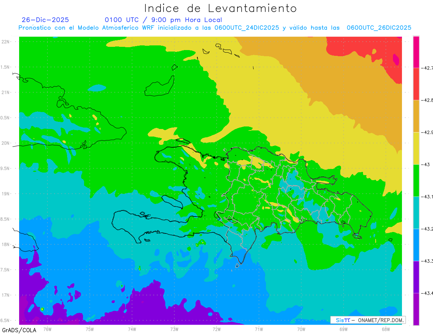Click the magenta swatch at the colorbar top

[416, 52]
